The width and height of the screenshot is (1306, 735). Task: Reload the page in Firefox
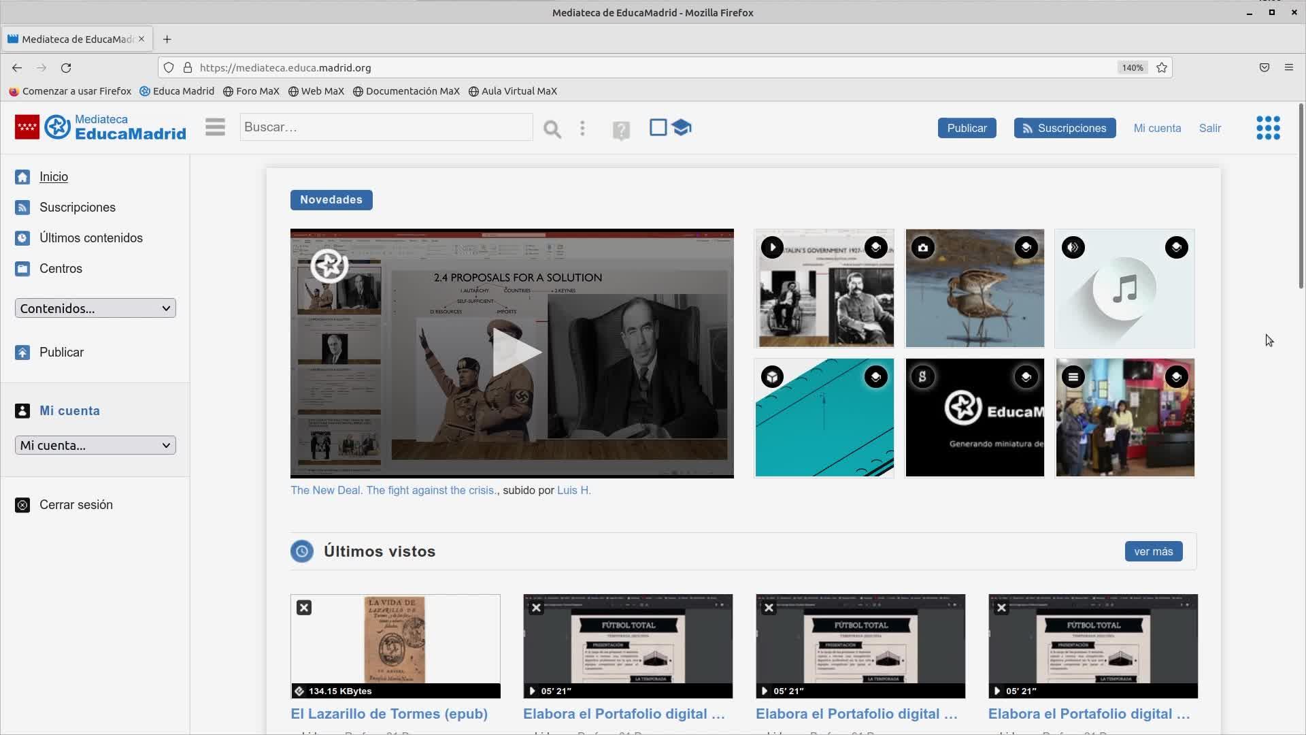coord(66,67)
